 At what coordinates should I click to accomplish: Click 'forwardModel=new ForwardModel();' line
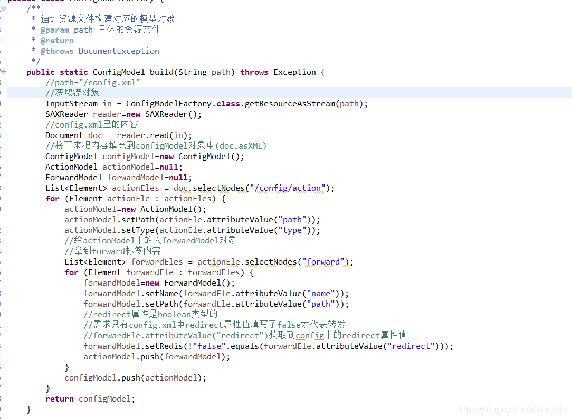tap(159, 284)
